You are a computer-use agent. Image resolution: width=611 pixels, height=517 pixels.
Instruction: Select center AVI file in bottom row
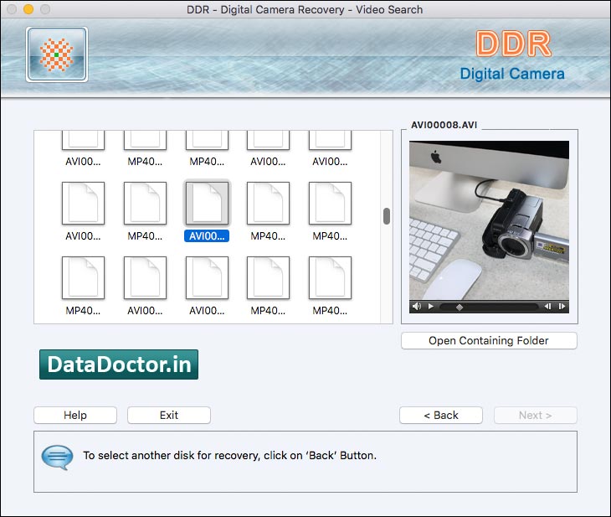click(207, 278)
